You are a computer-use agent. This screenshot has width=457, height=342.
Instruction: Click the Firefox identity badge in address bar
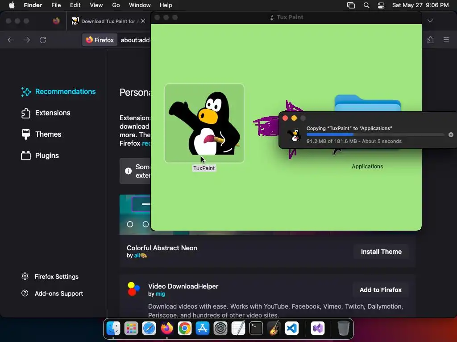click(x=100, y=40)
